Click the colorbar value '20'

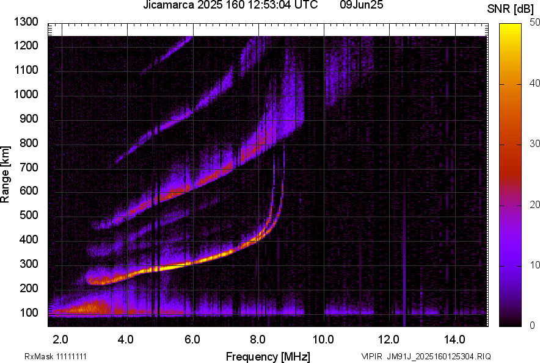click(x=535, y=204)
